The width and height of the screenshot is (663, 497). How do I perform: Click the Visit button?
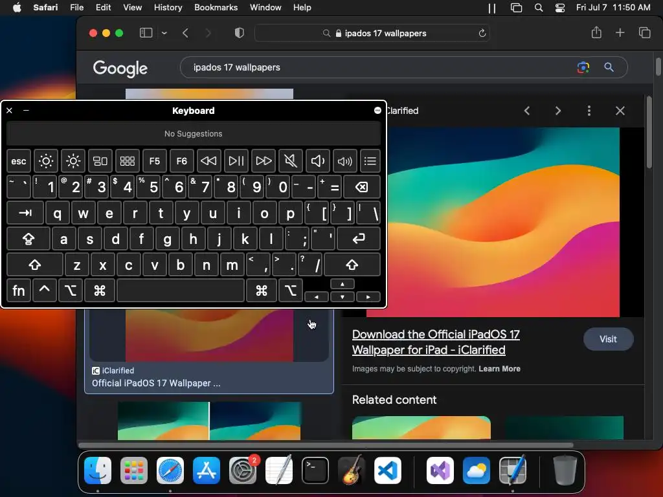pyautogui.click(x=608, y=339)
